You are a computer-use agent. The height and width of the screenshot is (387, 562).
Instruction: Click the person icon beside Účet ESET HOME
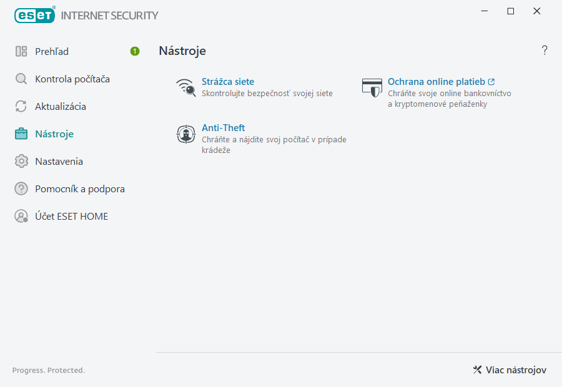point(21,216)
